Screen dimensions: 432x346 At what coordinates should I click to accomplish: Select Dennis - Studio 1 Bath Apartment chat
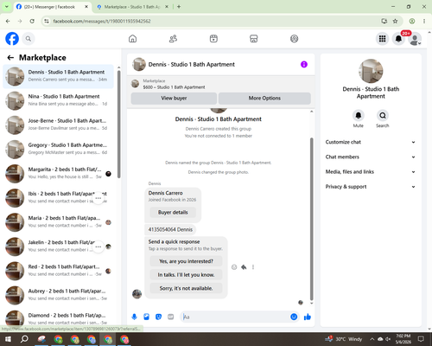pos(58,76)
